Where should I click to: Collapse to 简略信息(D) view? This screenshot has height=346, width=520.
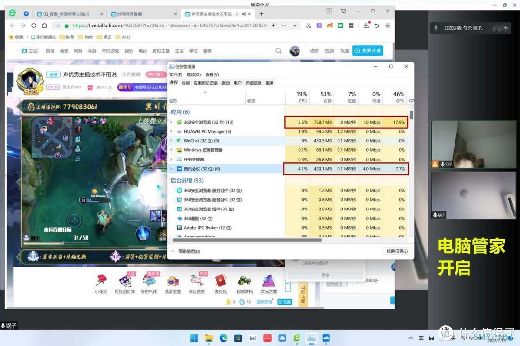[x=186, y=251]
